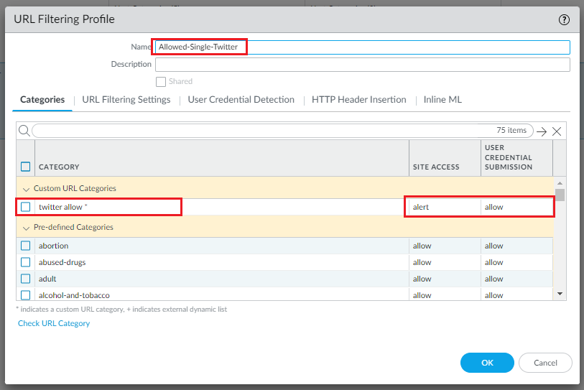584x390 pixels.
Task: Collapse the Pre-defined Categories group
Action: point(27,227)
